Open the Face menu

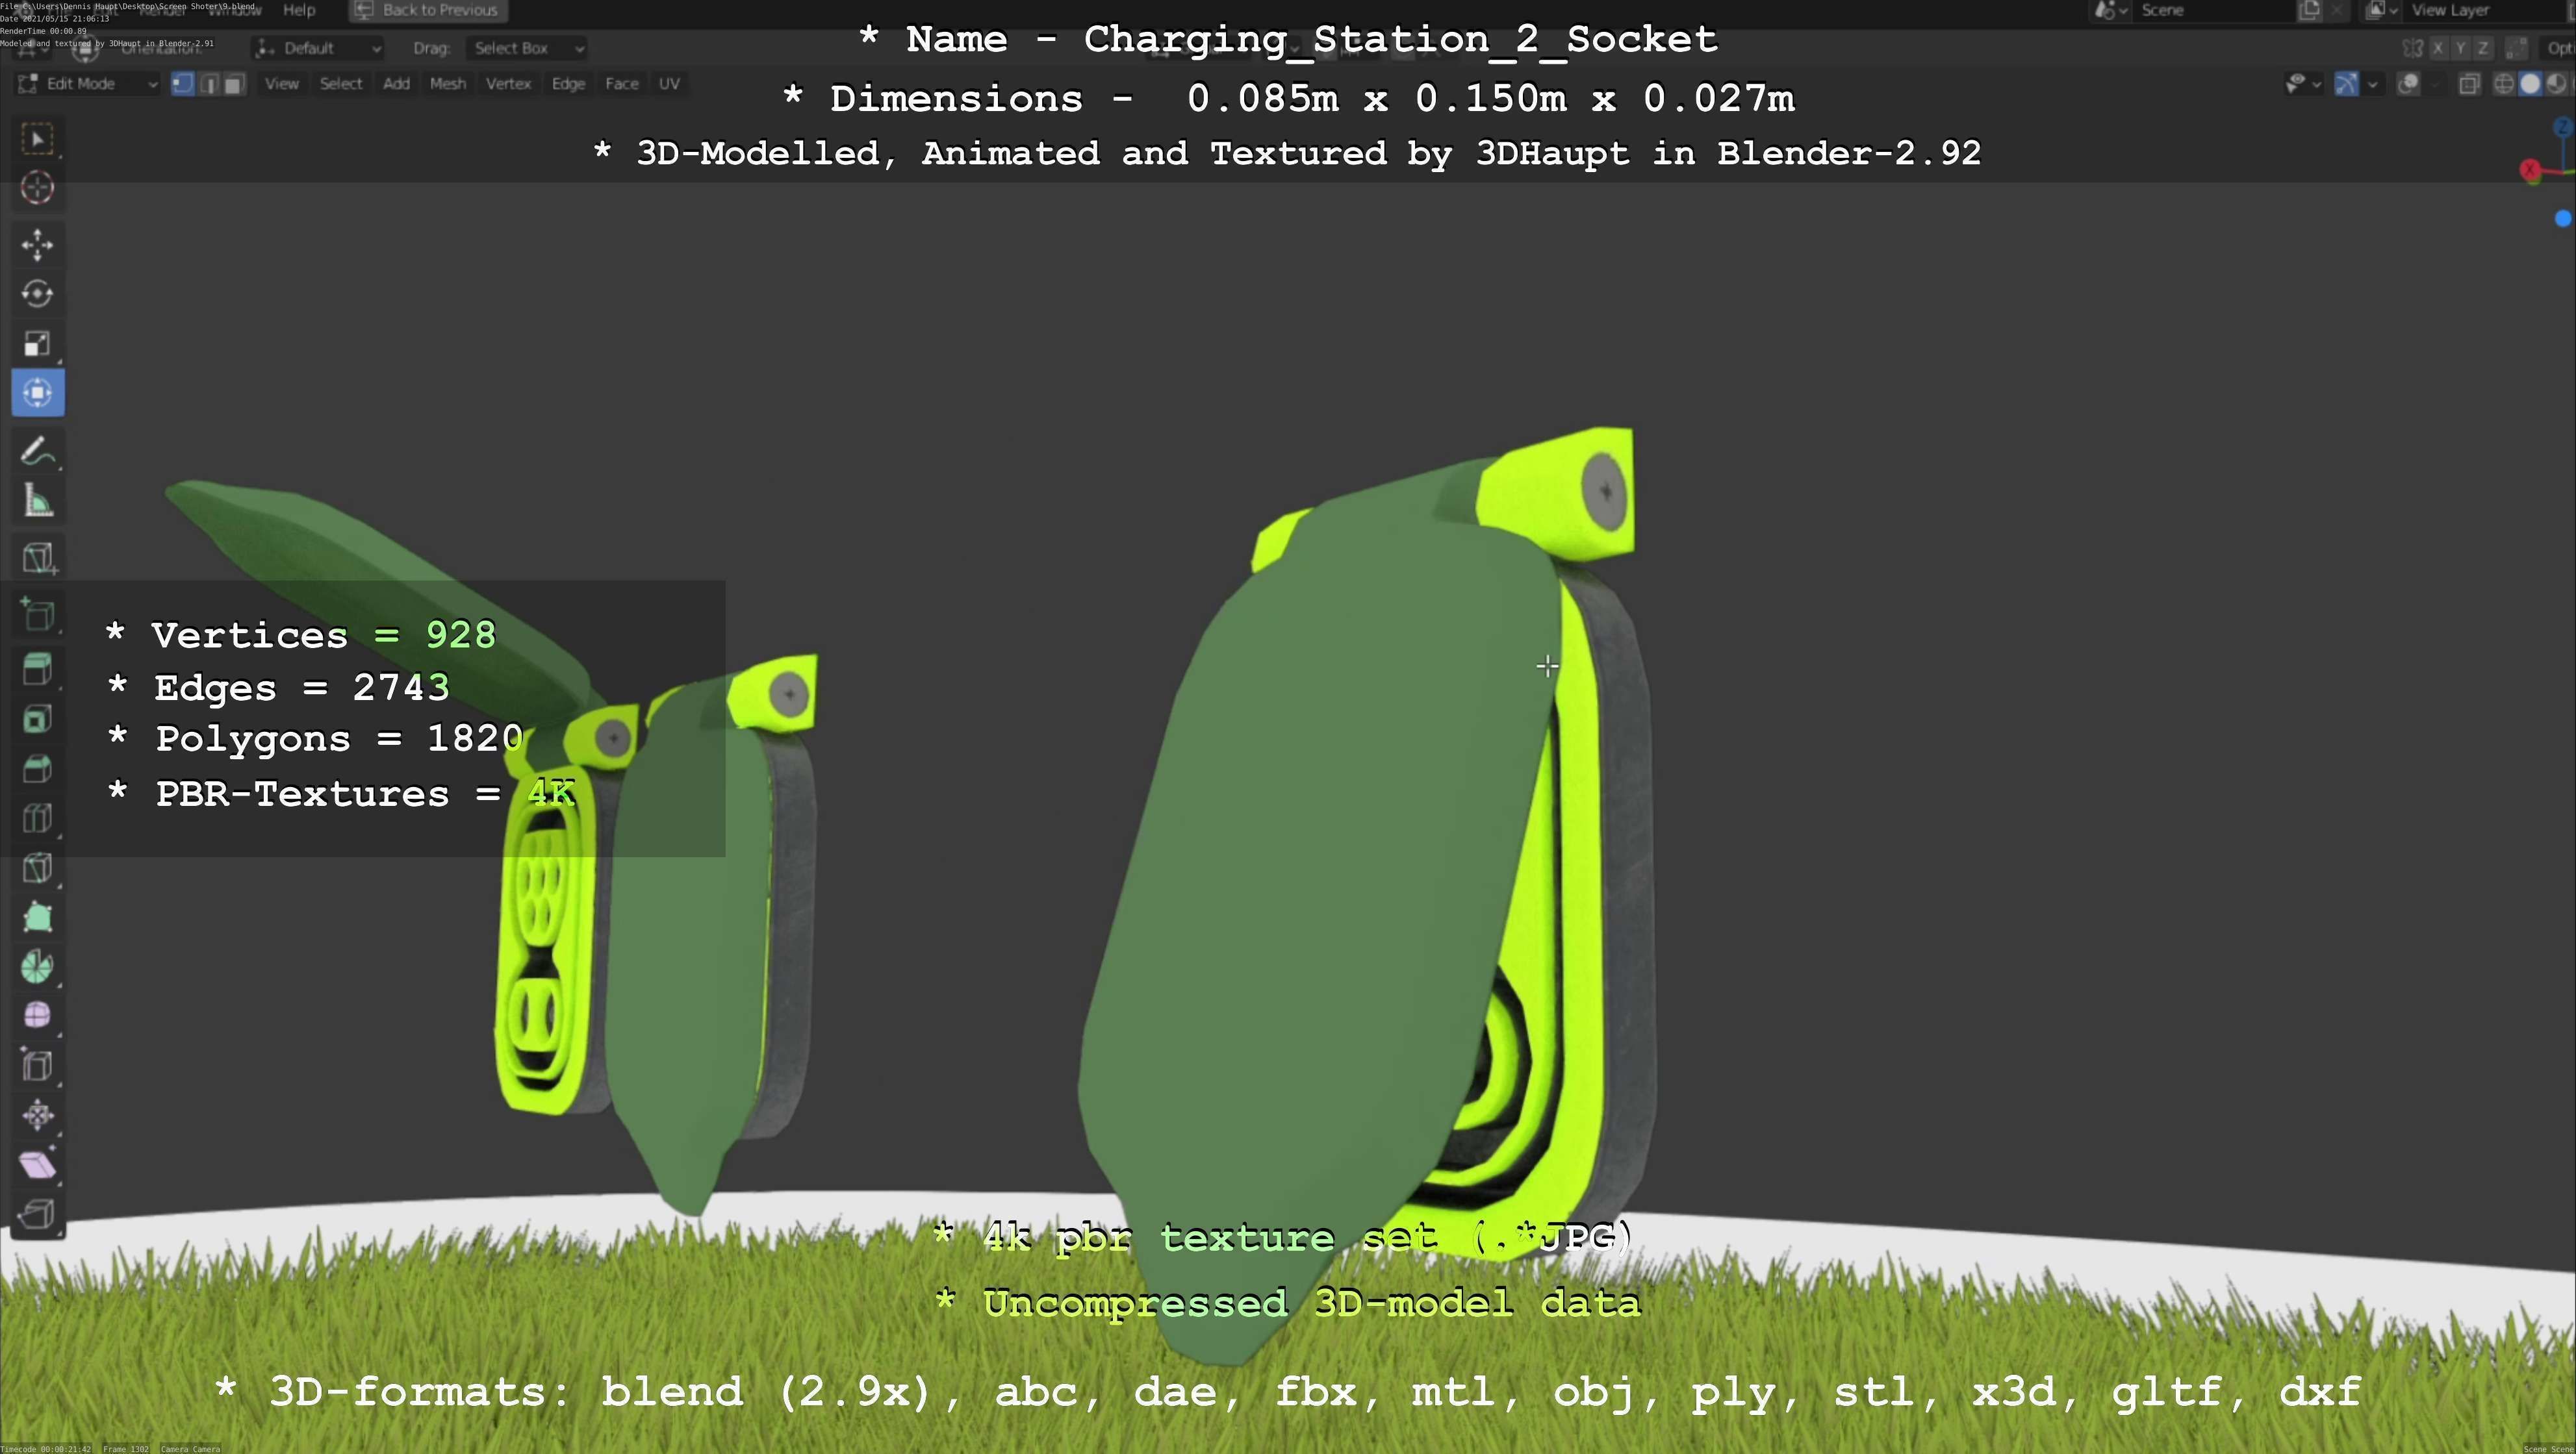621,84
